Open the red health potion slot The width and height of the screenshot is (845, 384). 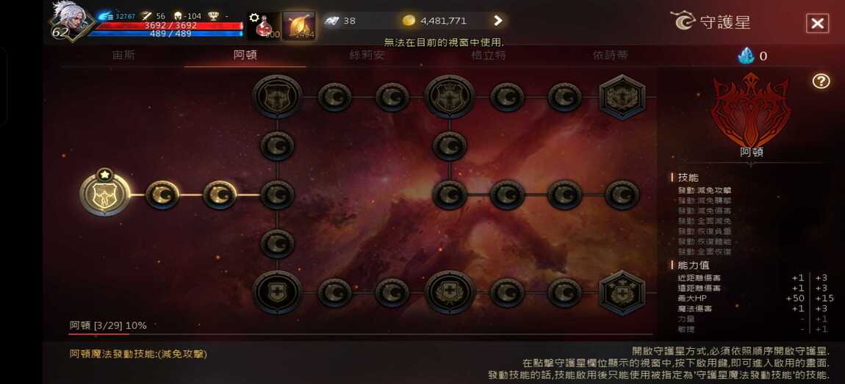click(264, 26)
